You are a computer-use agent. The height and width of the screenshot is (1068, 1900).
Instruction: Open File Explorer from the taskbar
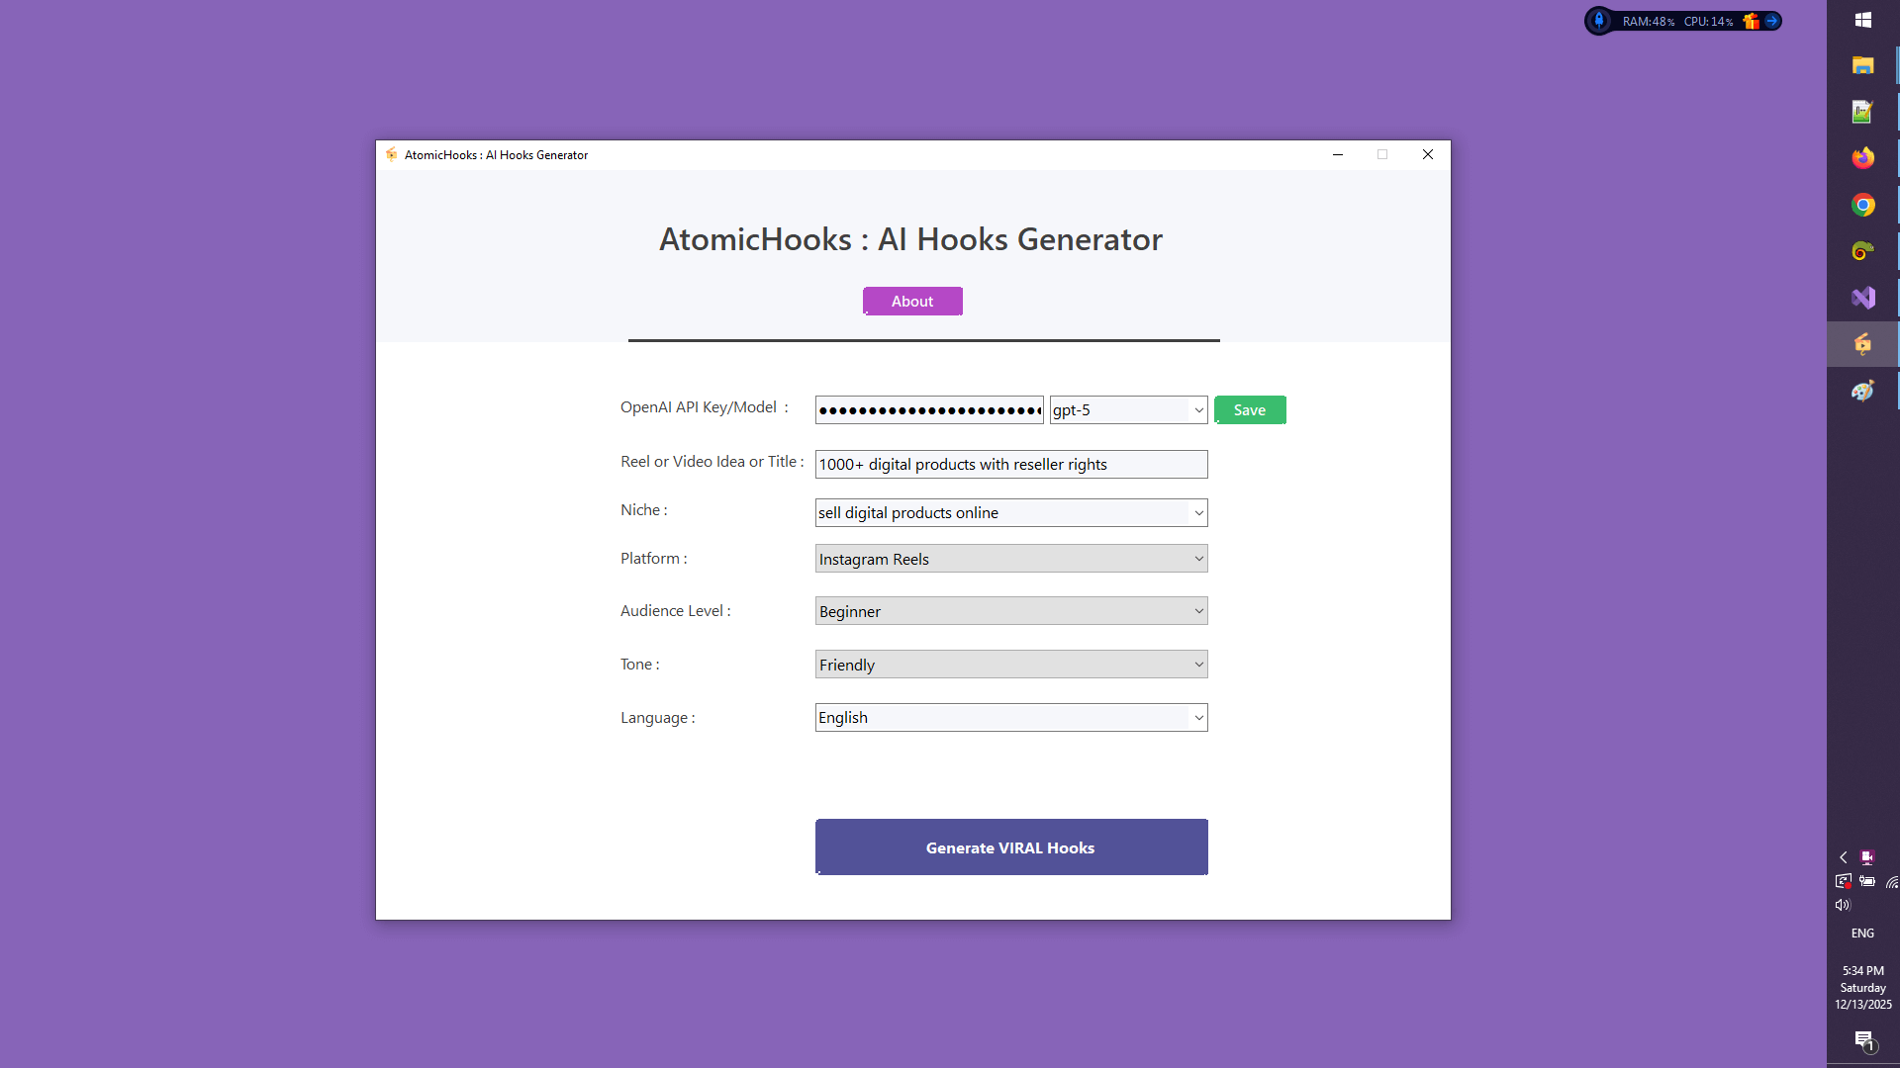(x=1863, y=65)
